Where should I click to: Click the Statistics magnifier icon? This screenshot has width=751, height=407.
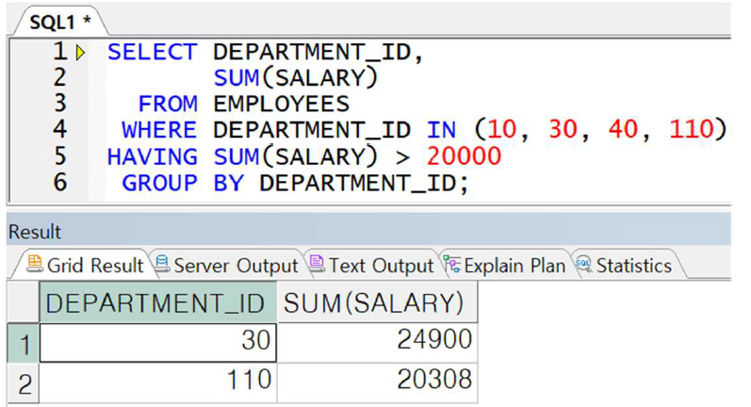point(583,264)
